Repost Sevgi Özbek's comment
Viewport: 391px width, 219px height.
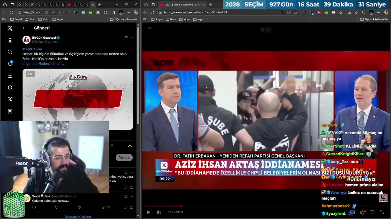pos(57,207)
